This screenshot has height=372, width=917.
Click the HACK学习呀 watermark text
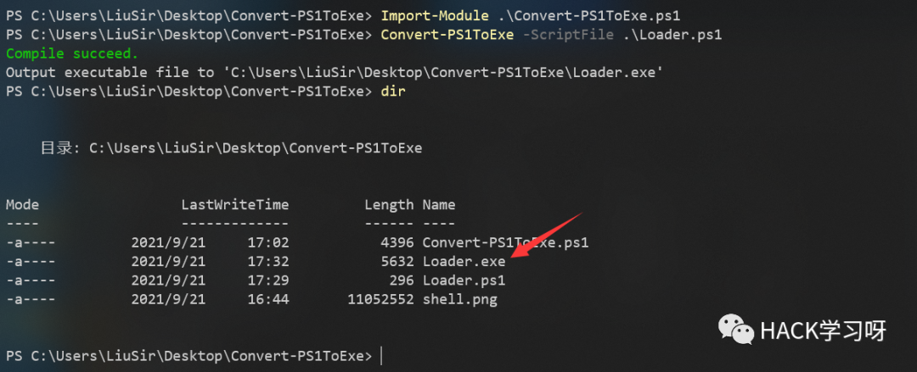(x=824, y=331)
